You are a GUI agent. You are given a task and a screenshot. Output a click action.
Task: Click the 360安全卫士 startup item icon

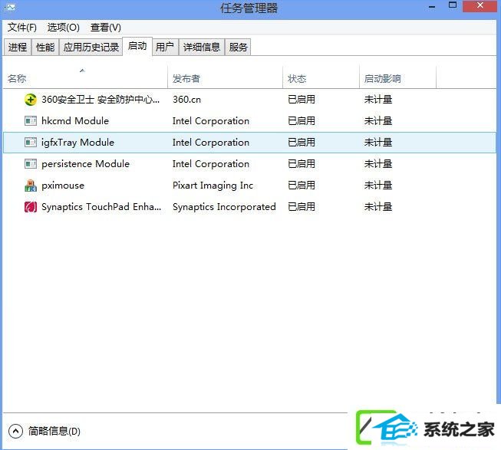31,100
